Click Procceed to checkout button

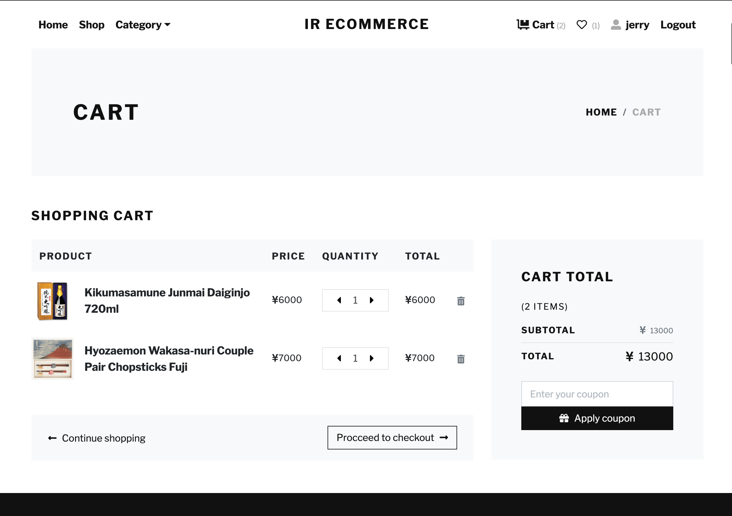tap(392, 438)
